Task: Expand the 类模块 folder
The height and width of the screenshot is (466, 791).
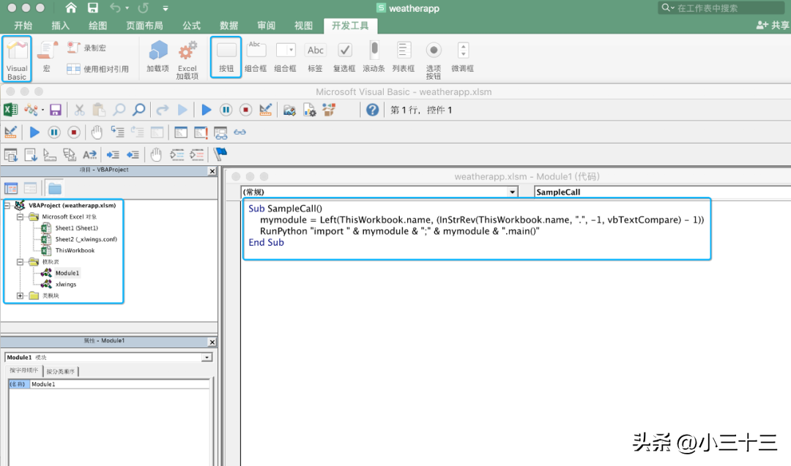Action: coord(20,296)
